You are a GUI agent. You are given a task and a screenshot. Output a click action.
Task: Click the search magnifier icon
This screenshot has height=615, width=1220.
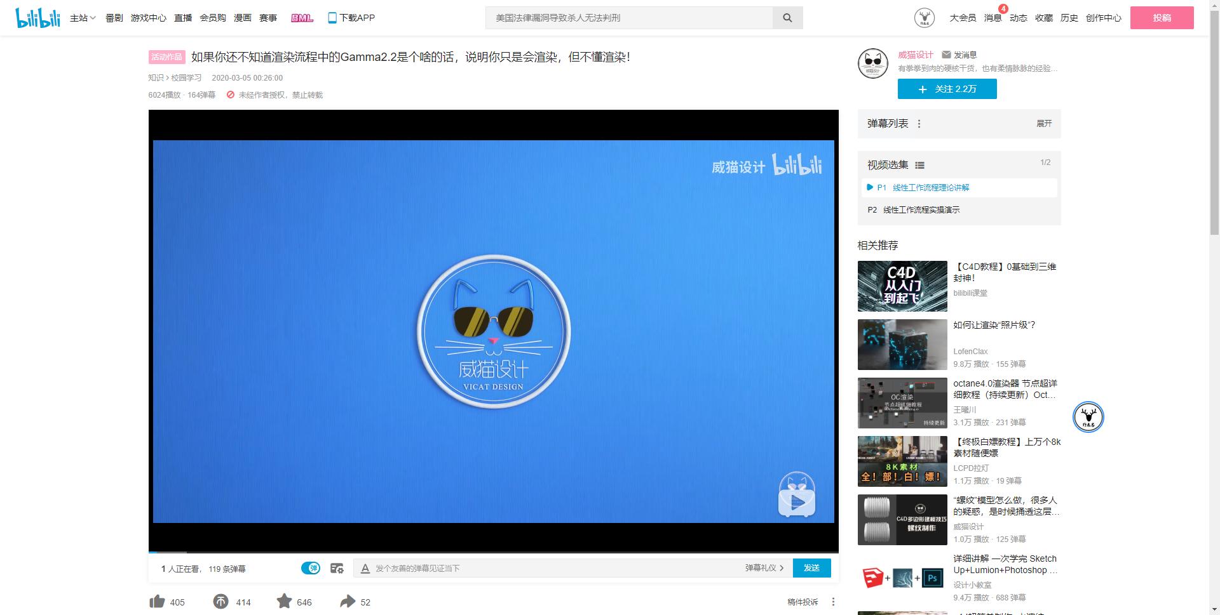pos(787,18)
